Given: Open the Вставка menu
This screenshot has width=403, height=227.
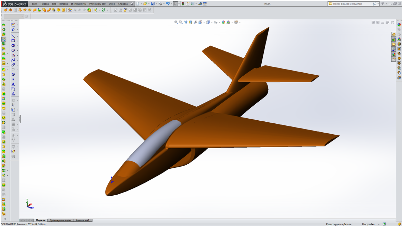Looking at the screenshot, I should 63,4.
